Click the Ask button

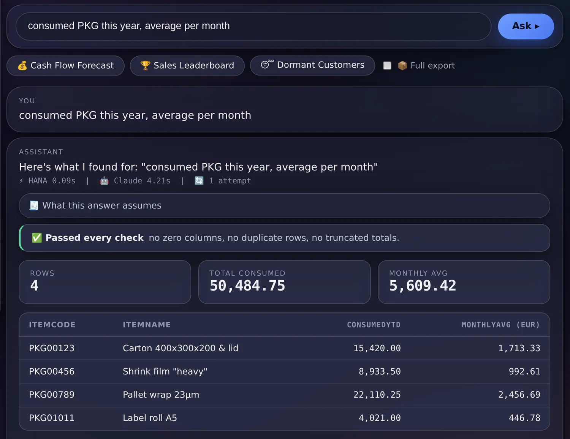click(526, 26)
